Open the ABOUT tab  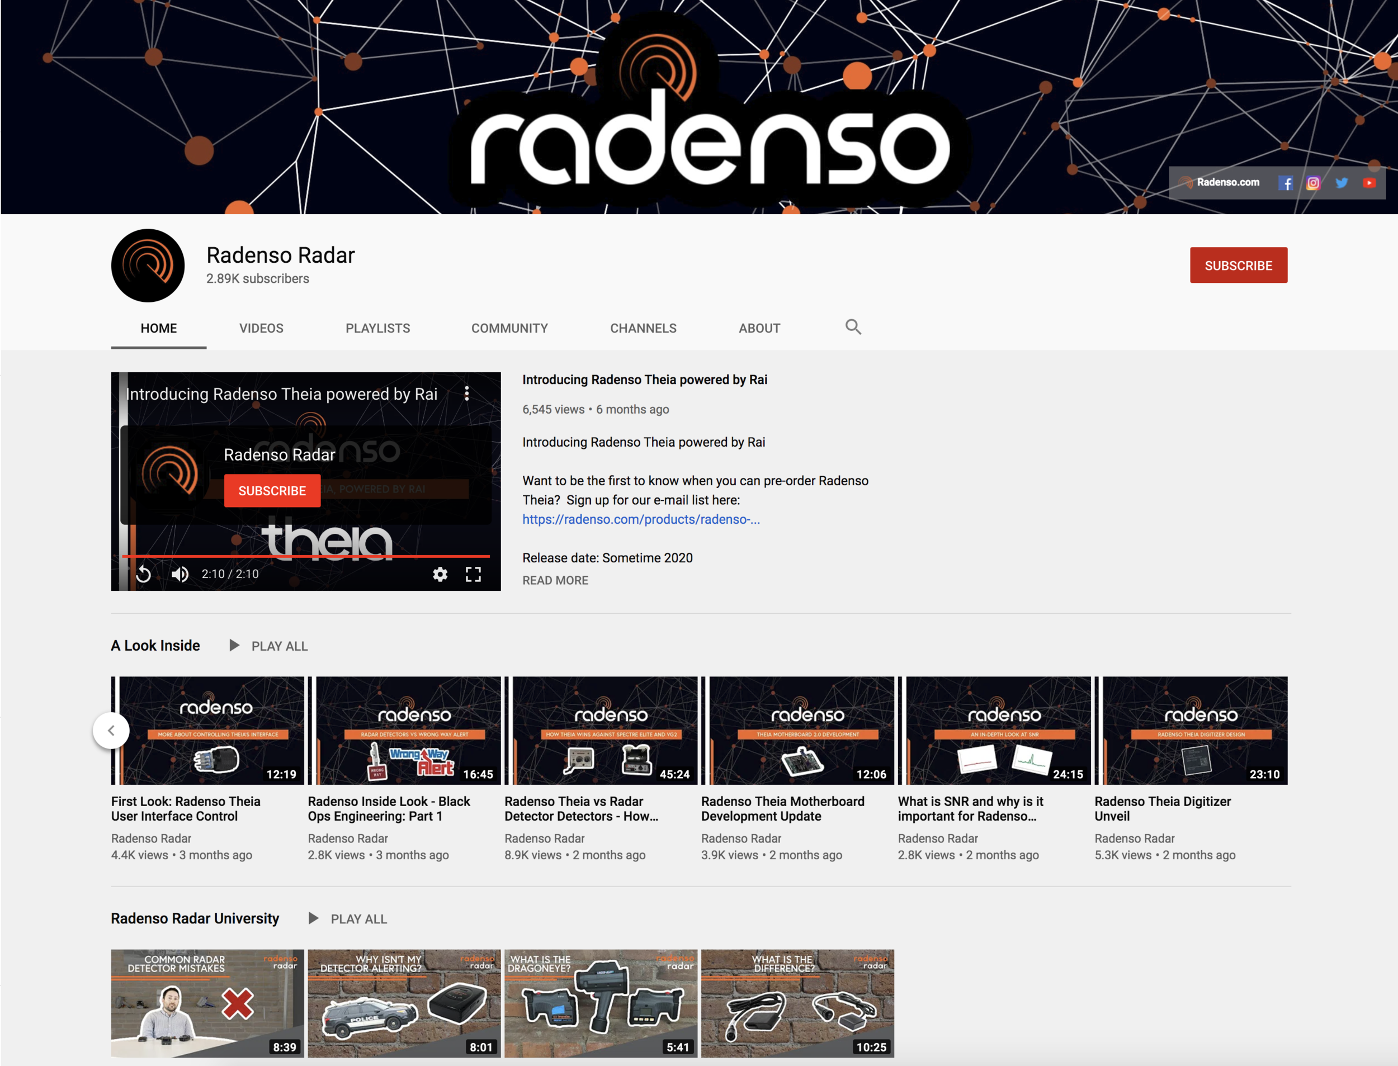point(759,328)
